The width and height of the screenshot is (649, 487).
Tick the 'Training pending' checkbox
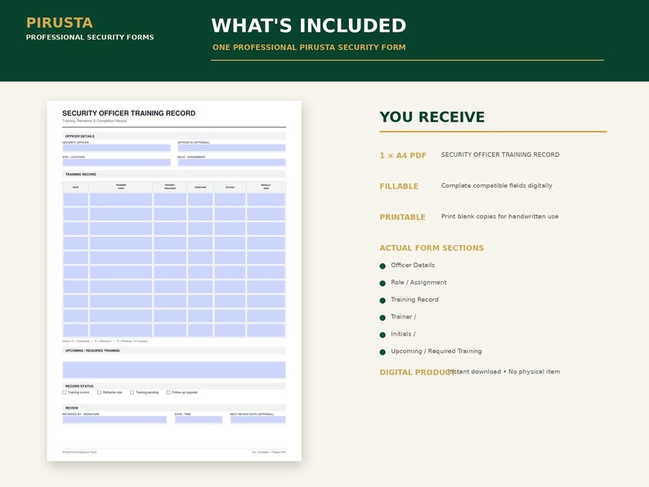(x=132, y=392)
